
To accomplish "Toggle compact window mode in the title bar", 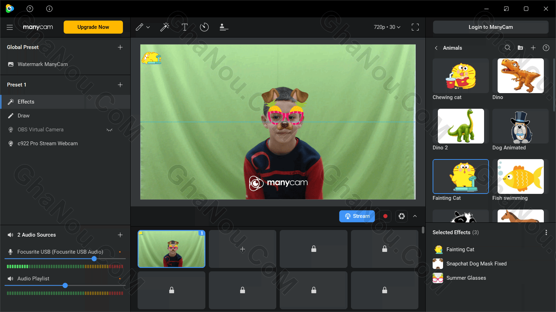I will [506, 9].
